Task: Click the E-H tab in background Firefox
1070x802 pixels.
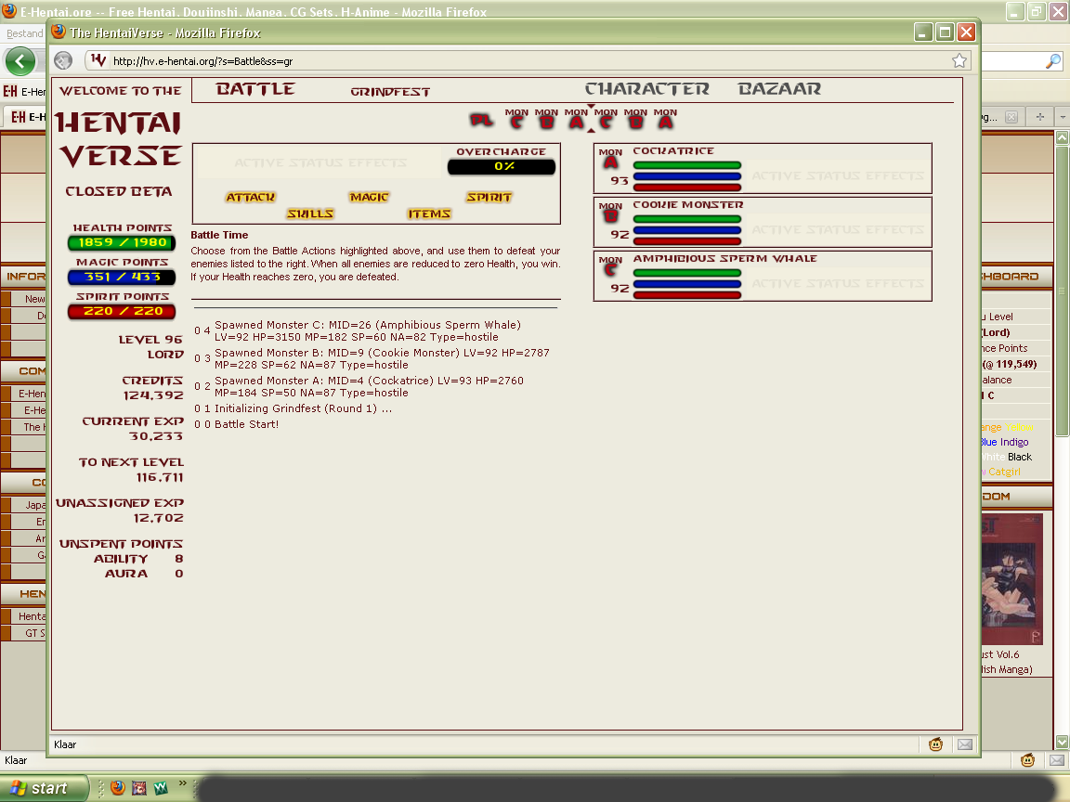Action: click(27, 117)
